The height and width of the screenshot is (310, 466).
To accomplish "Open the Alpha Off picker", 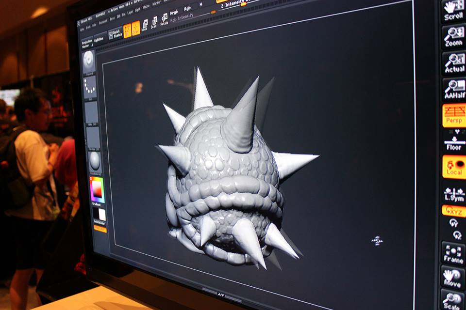I will coord(91,113).
